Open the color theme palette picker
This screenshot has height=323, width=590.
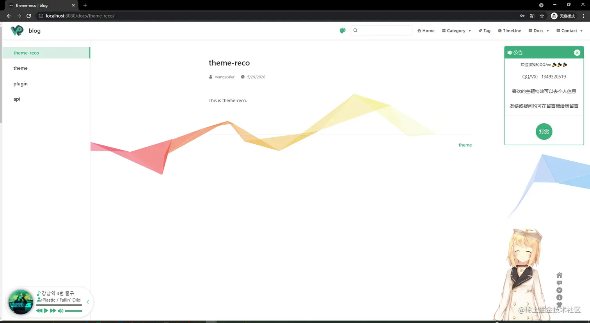[343, 30]
